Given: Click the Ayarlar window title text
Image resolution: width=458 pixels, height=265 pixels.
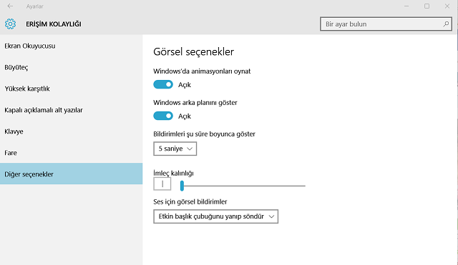Looking at the screenshot, I should coord(35,6).
